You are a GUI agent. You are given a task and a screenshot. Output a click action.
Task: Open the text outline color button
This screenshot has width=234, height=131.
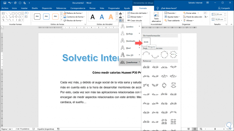pos(121,17)
